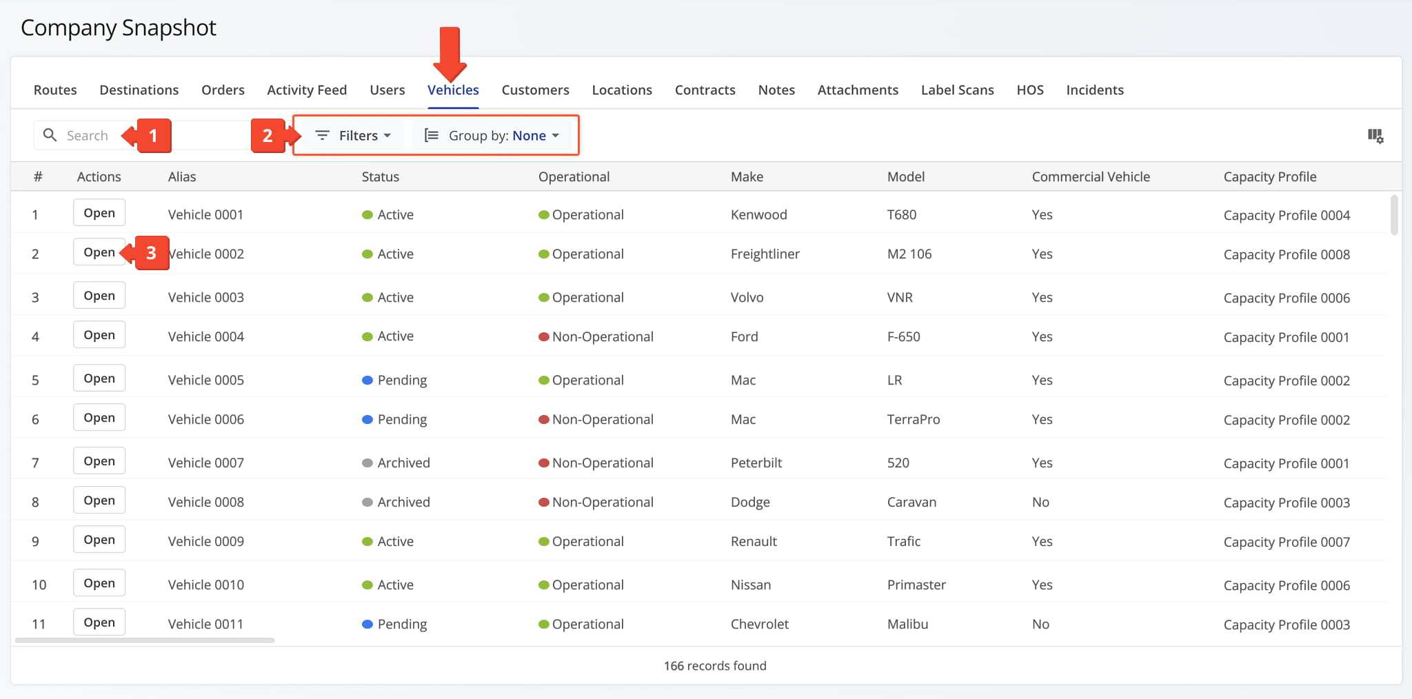Select the Kenwood make cell
Image resolution: width=1412 pixels, height=699 pixels.
tap(758, 214)
